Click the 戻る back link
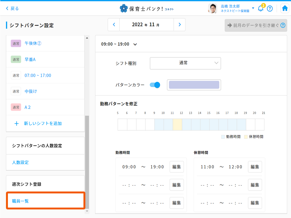Viewport: 291px width, 218px height. [13, 8]
